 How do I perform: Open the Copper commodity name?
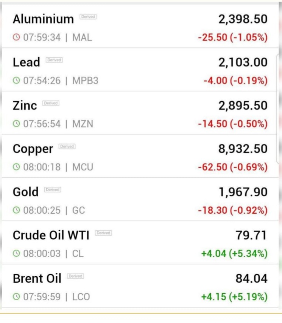tap(33, 149)
